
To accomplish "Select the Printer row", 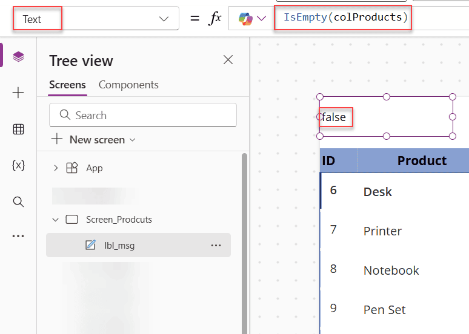I will (394, 231).
